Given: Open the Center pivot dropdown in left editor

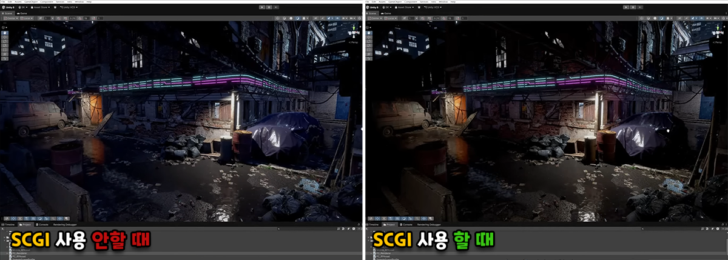Looking at the screenshot, I should [12, 19].
